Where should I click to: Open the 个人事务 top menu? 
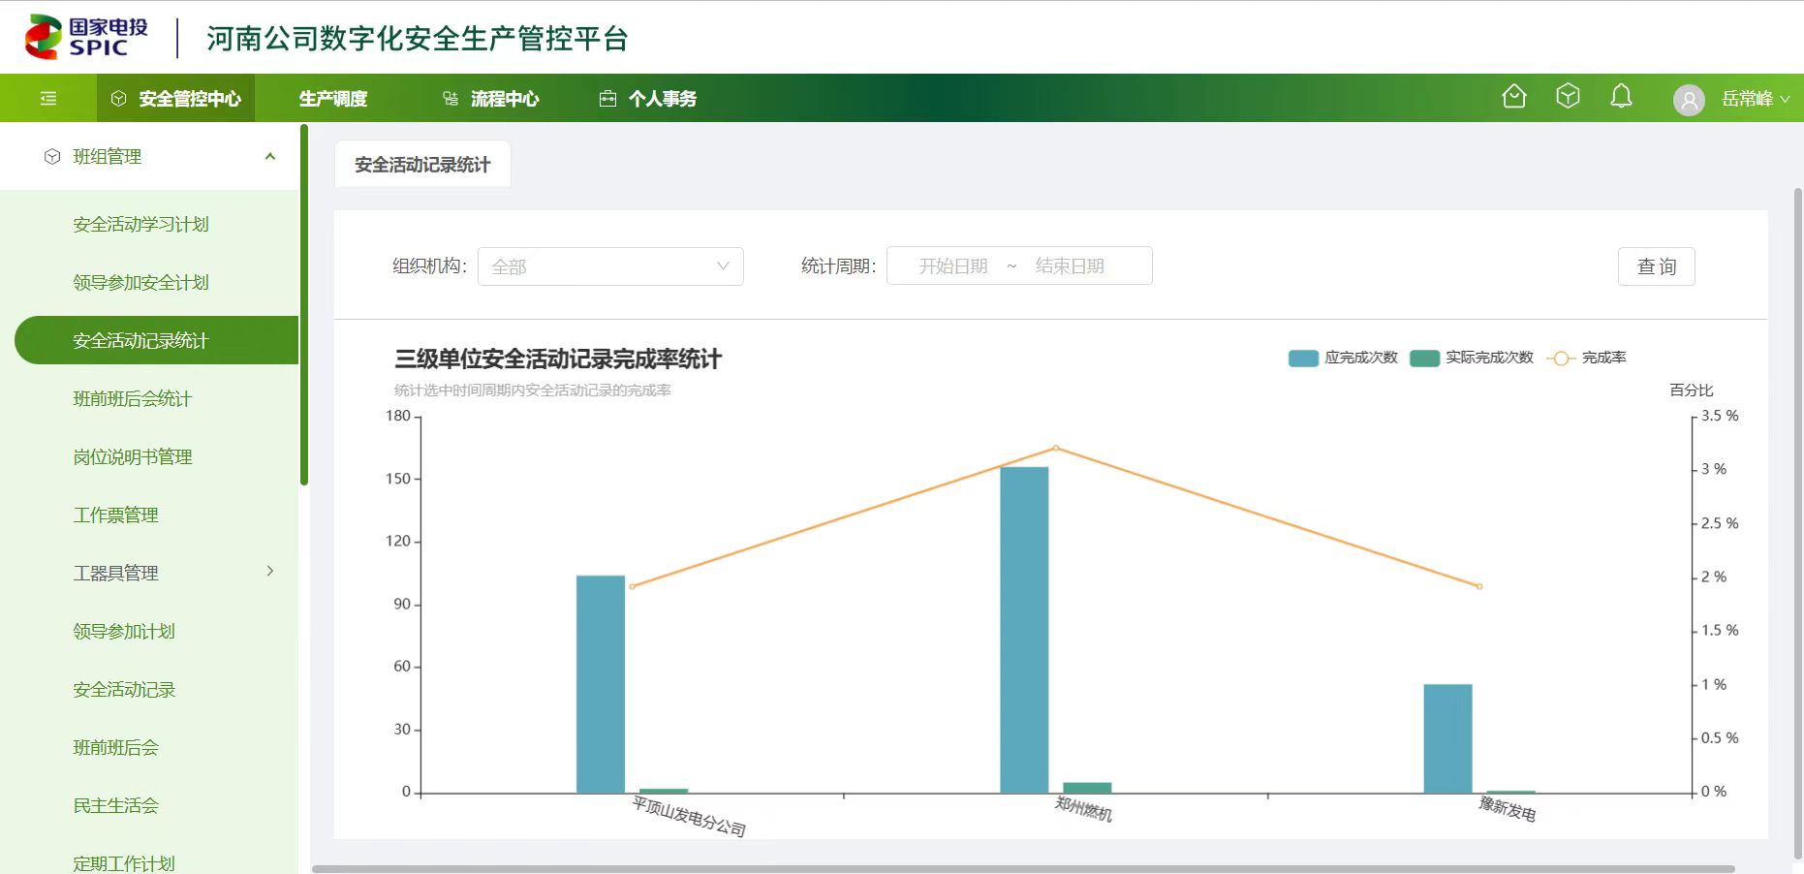647,98
